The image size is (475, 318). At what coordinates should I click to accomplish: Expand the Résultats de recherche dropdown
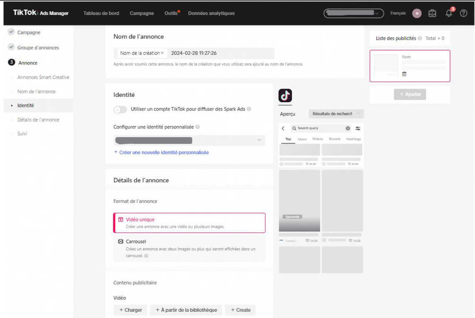(x=336, y=114)
